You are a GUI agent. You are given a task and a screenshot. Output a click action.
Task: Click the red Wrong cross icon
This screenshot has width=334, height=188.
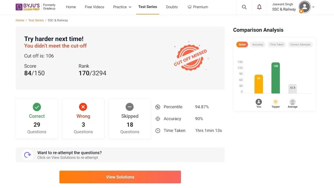click(x=83, y=107)
